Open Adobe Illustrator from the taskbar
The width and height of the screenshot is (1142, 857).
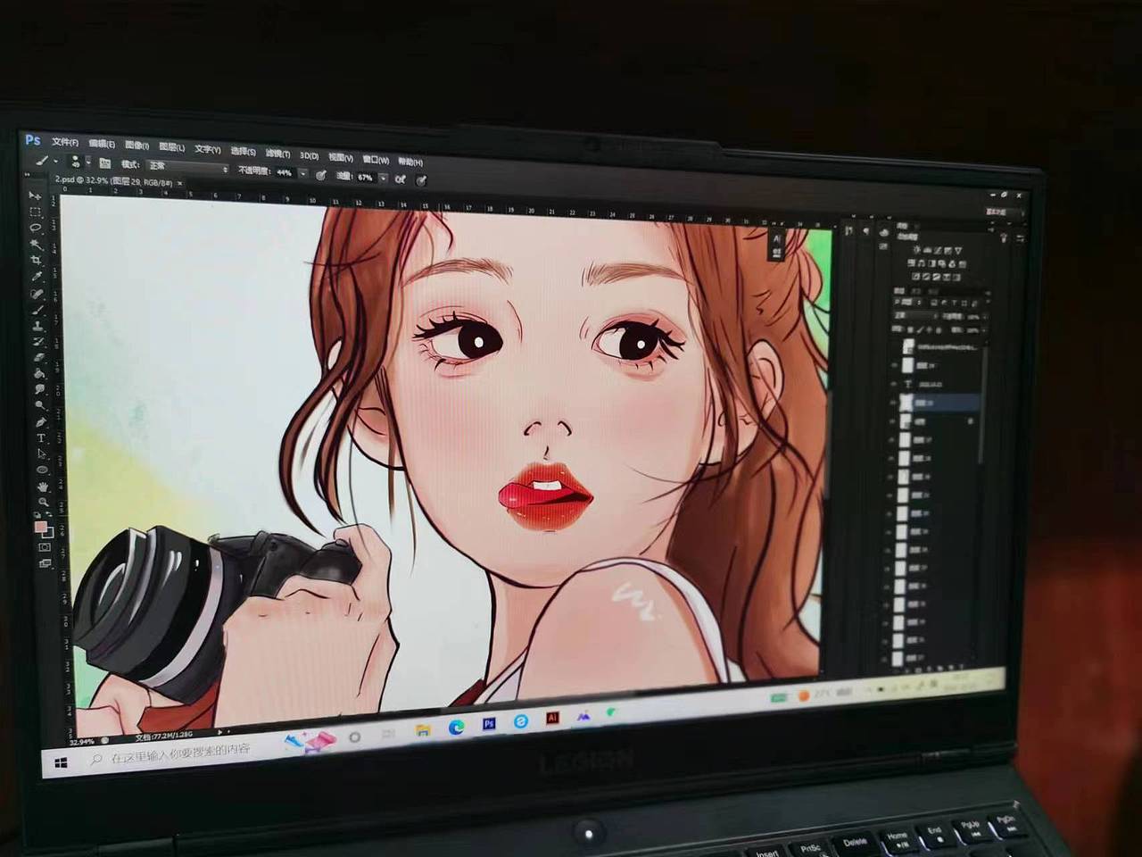[552, 718]
